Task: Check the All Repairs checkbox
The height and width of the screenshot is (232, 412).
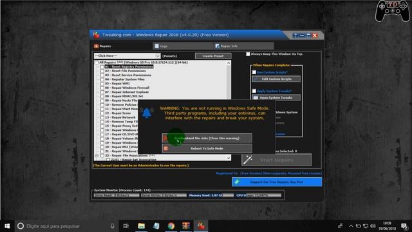Action: (x=97, y=63)
